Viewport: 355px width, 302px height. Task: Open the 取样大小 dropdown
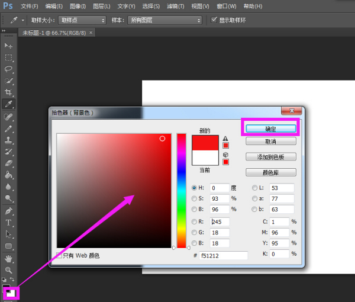(x=82, y=20)
